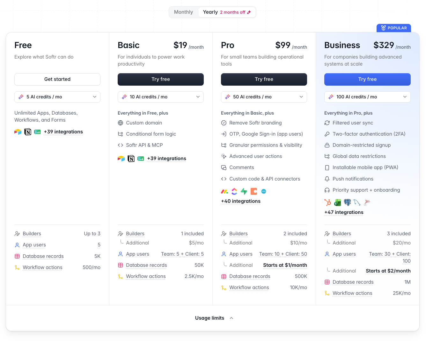Open the +47 integrations link
Screen dimensions: 426x341
point(344,212)
